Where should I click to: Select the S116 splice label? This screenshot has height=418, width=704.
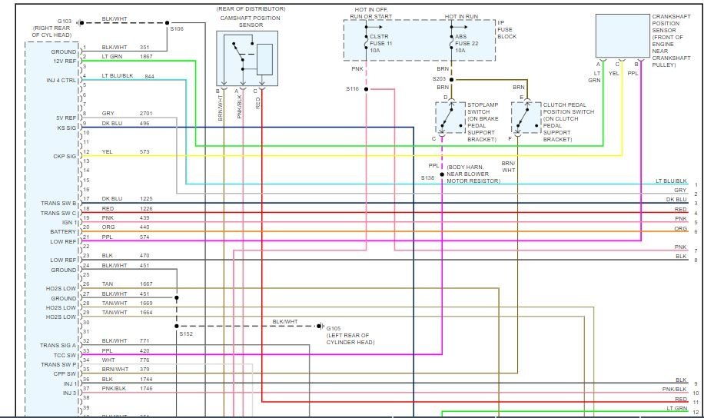[353, 89]
